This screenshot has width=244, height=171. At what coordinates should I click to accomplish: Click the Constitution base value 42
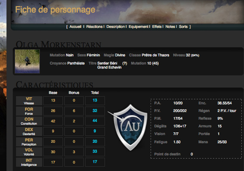[53, 121]
